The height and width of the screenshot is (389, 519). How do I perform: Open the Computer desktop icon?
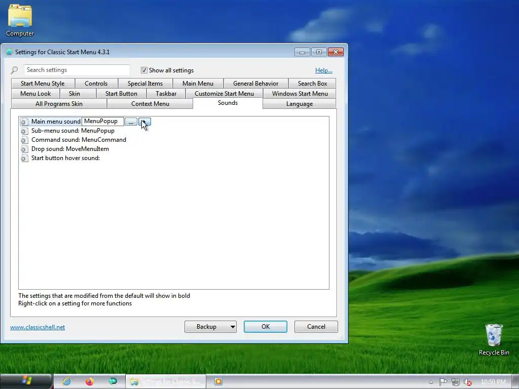pyautogui.click(x=20, y=20)
